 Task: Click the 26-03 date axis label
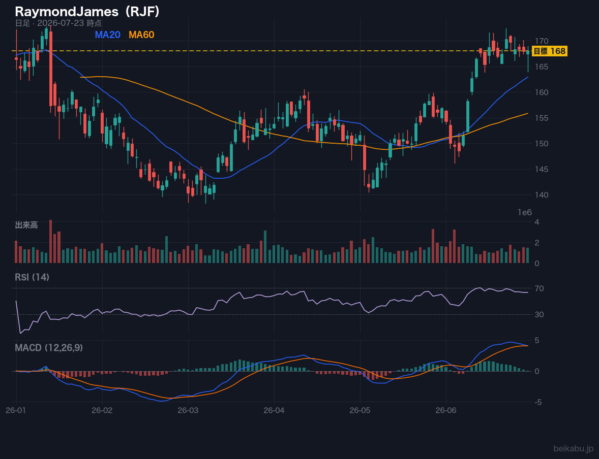pos(188,411)
